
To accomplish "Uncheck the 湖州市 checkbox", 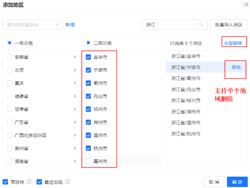I will [88, 122].
